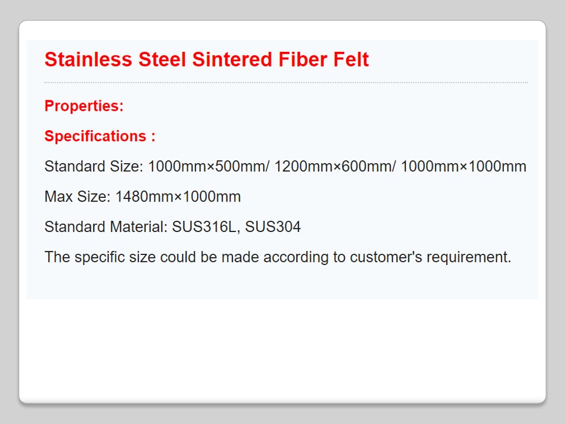Viewport: 565px width, 424px height.
Task: Click the SUS304 material text
Action: (x=273, y=227)
